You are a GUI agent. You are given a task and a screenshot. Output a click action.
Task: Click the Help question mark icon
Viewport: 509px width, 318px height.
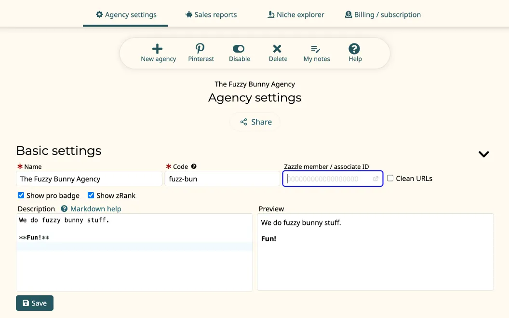click(354, 49)
